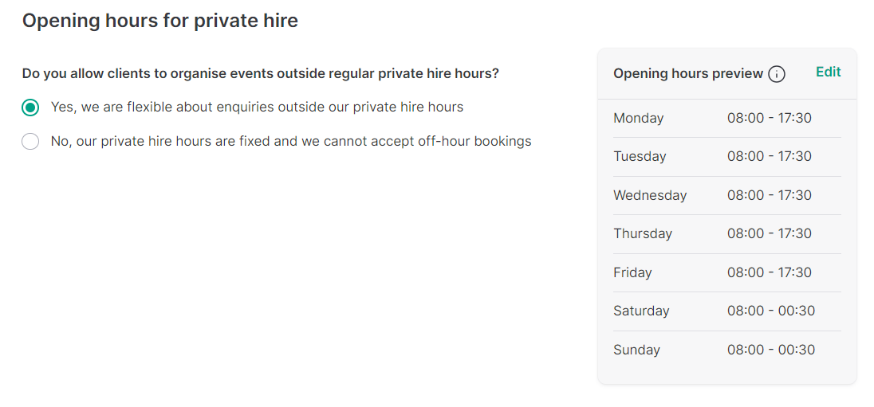The width and height of the screenshot is (874, 407).
Task: Click the Tuesday opening hours row
Action: pyautogui.click(x=726, y=156)
